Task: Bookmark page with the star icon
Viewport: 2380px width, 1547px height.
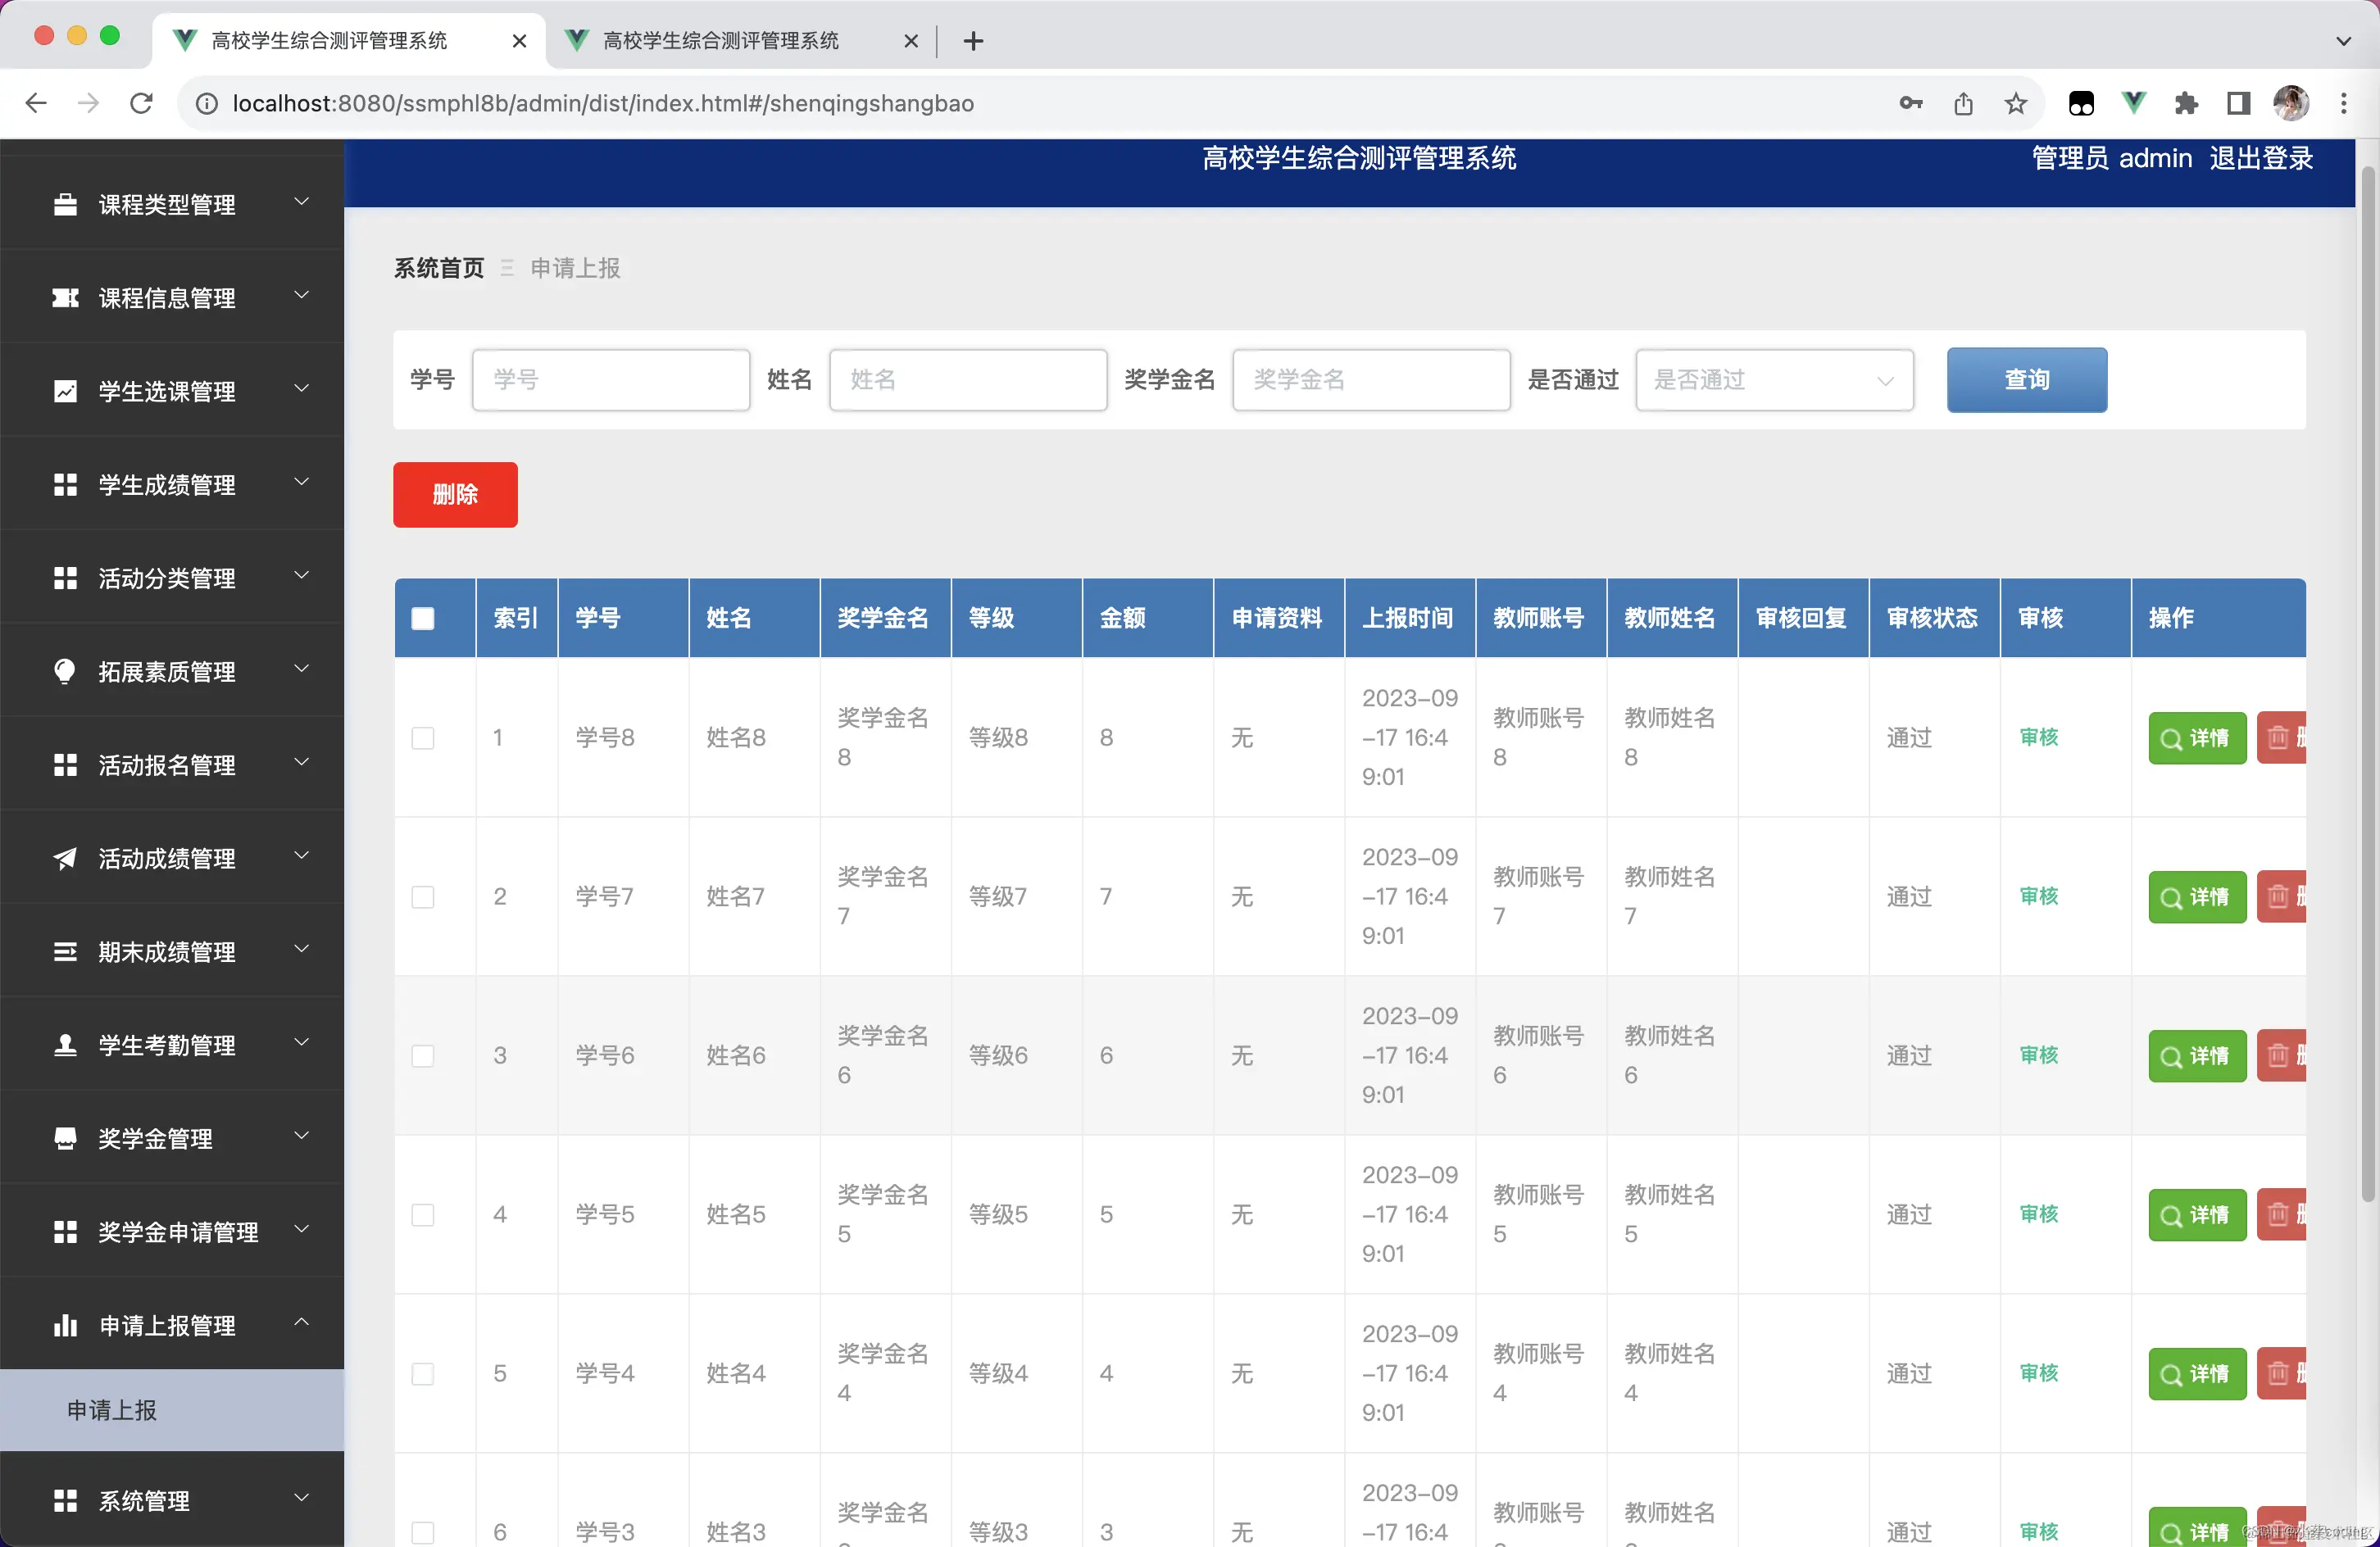Action: coord(2016,103)
